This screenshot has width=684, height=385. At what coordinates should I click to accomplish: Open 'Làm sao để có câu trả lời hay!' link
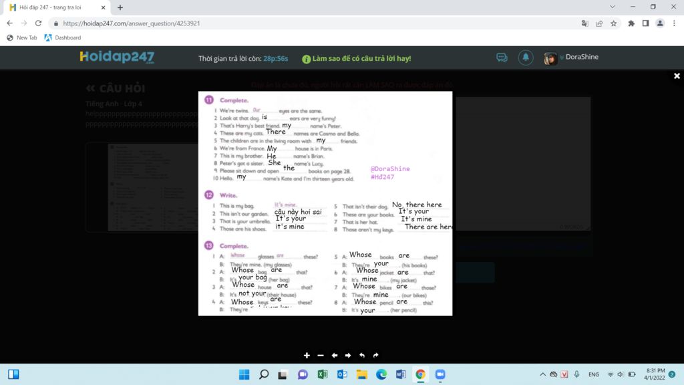pyautogui.click(x=357, y=59)
